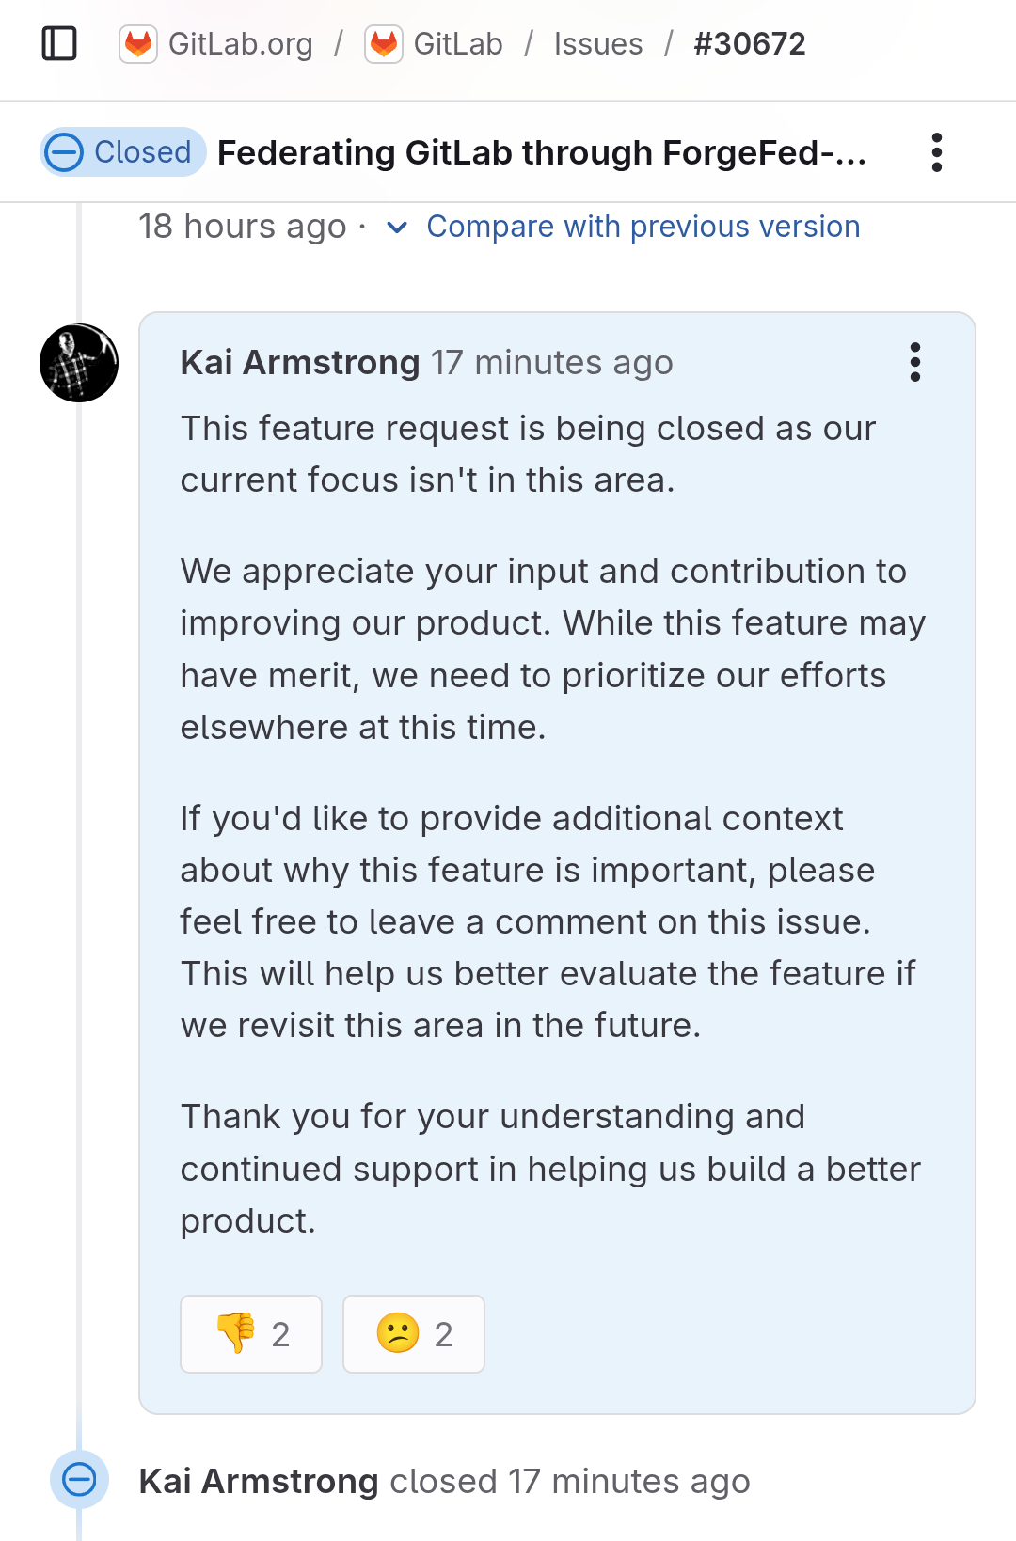The height and width of the screenshot is (1541, 1016).
Task: Go to GitLab project breadcrumb
Action: (x=458, y=44)
